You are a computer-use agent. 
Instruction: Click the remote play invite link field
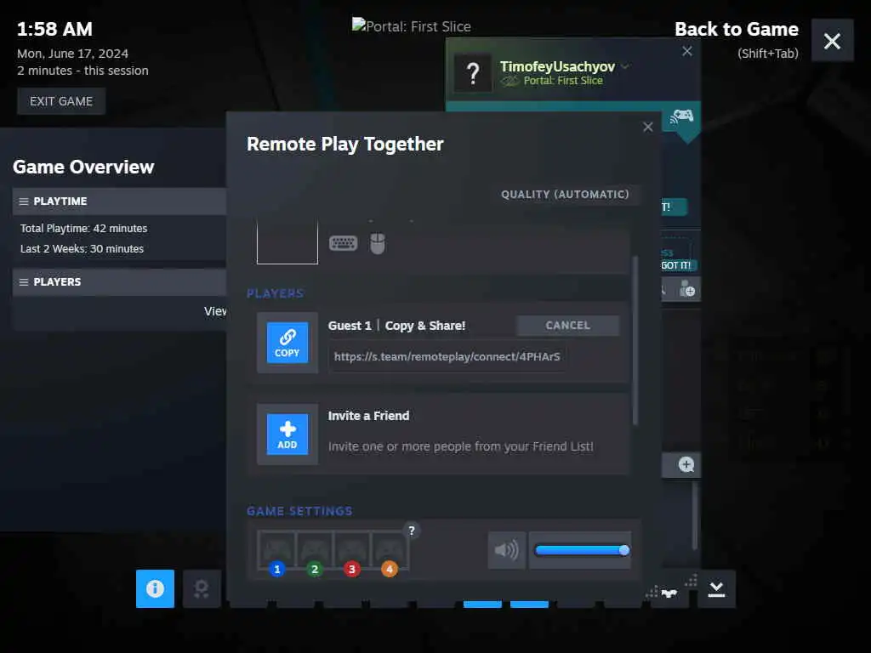click(x=447, y=357)
